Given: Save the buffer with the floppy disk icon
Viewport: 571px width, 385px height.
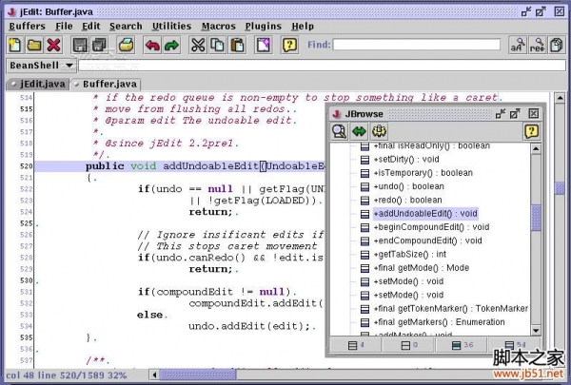Looking at the screenshot, I should [x=80, y=45].
